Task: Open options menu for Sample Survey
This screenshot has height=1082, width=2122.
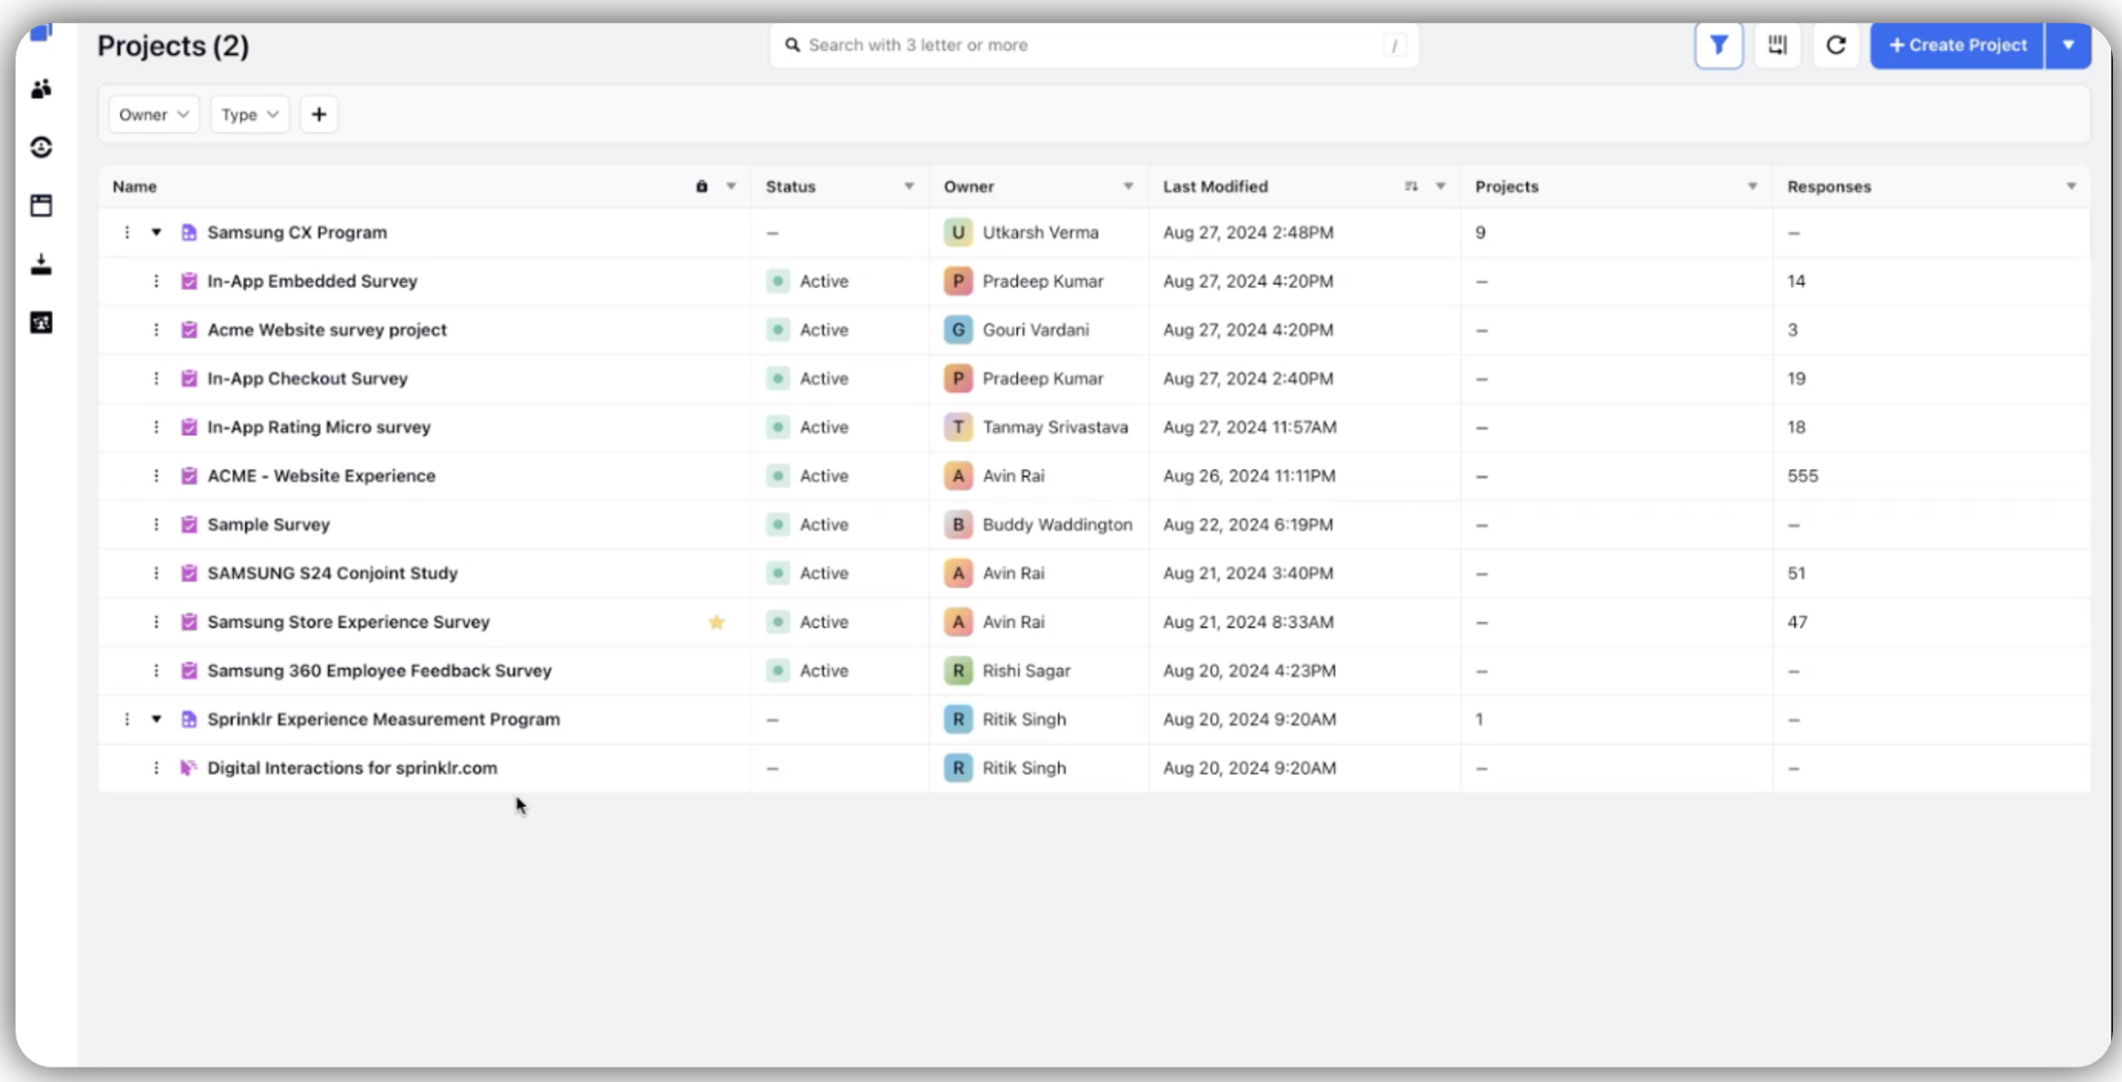Action: [x=156, y=525]
